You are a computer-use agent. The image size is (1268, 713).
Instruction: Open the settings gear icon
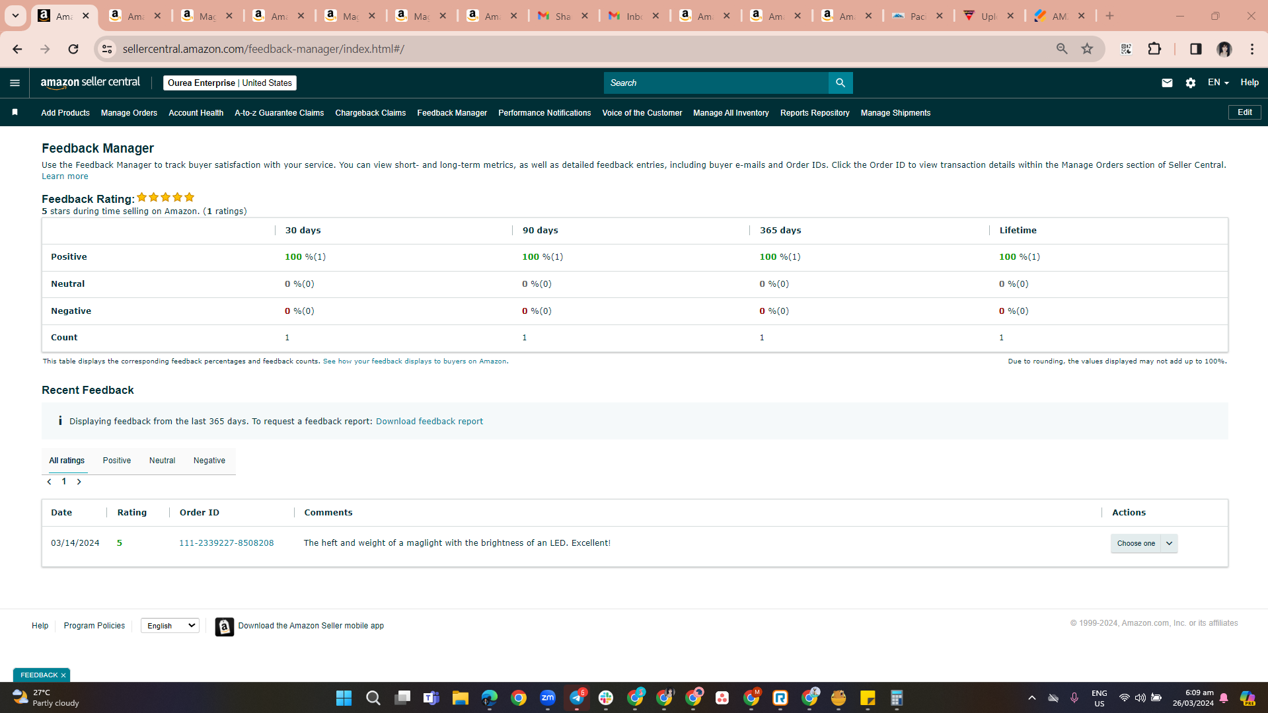pyautogui.click(x=1191, y=83)
